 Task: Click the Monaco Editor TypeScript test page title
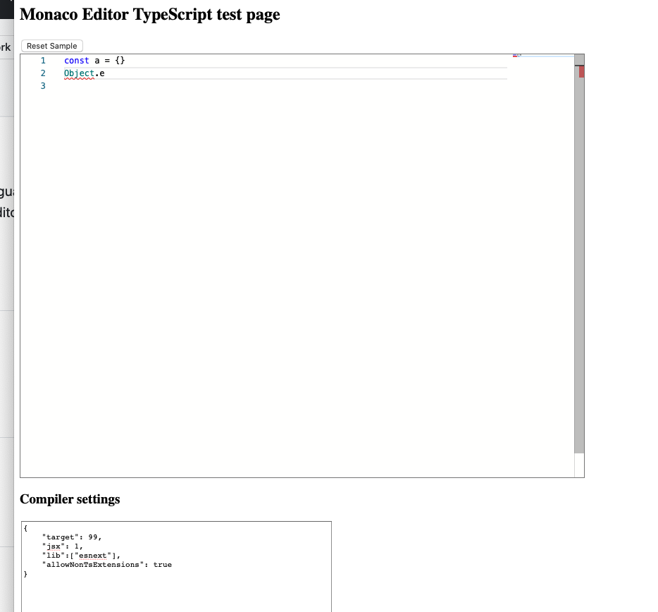[x=150, y=14]
